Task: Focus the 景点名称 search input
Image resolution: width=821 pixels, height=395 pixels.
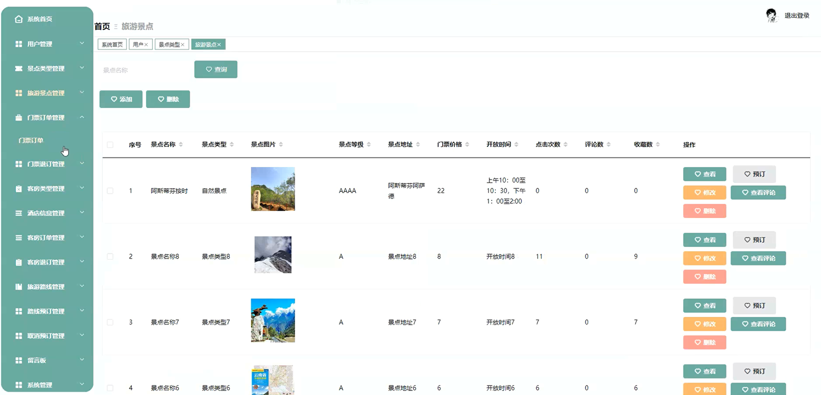Action: [x=145, y=70]
